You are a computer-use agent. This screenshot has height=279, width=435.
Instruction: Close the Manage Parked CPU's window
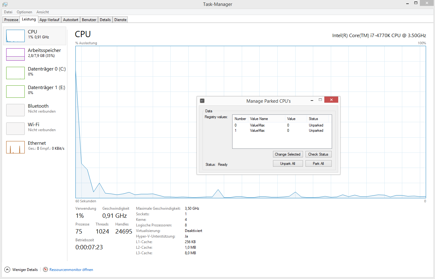pos(331,100)
